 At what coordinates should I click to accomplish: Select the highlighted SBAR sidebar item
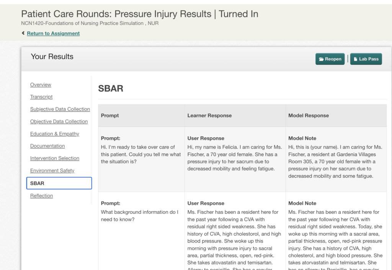(x=59, y=183)
